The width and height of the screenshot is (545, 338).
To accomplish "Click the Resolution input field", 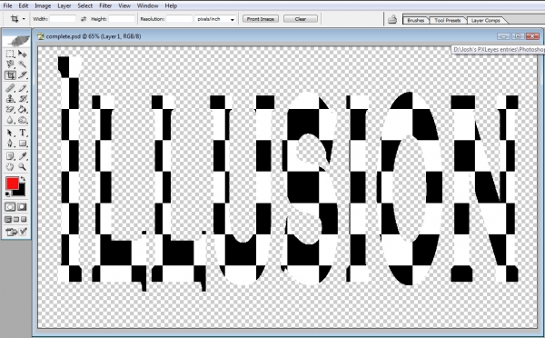I will (179, 19).
